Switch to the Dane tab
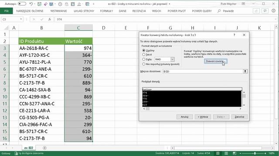This screenshot has width=279, height=156. coord(122,11)
